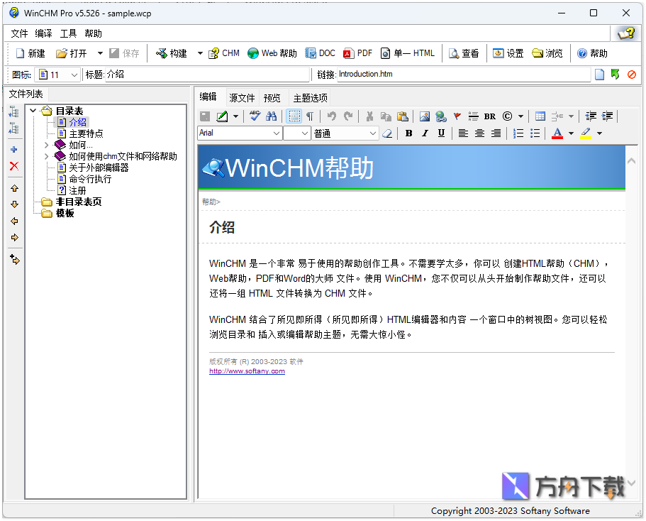Toggle italic formatting in the editor

[x=425, y=133]
